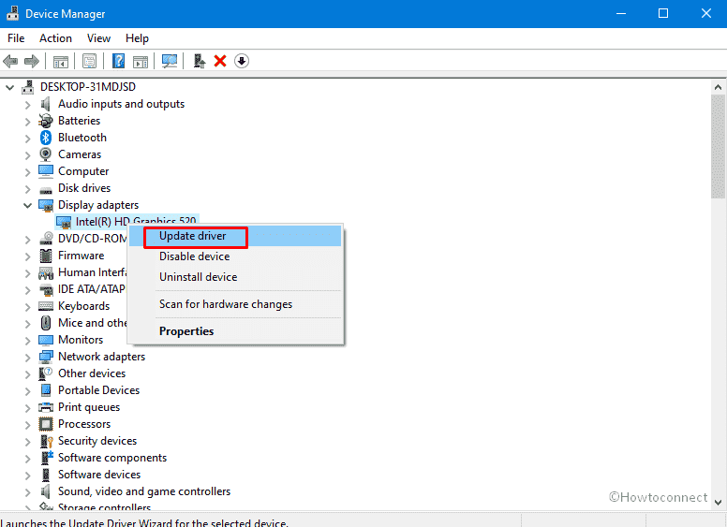Screen dimensions: 727x527
Task: Select the Print queues printer icon
Action: pos(46,407)
